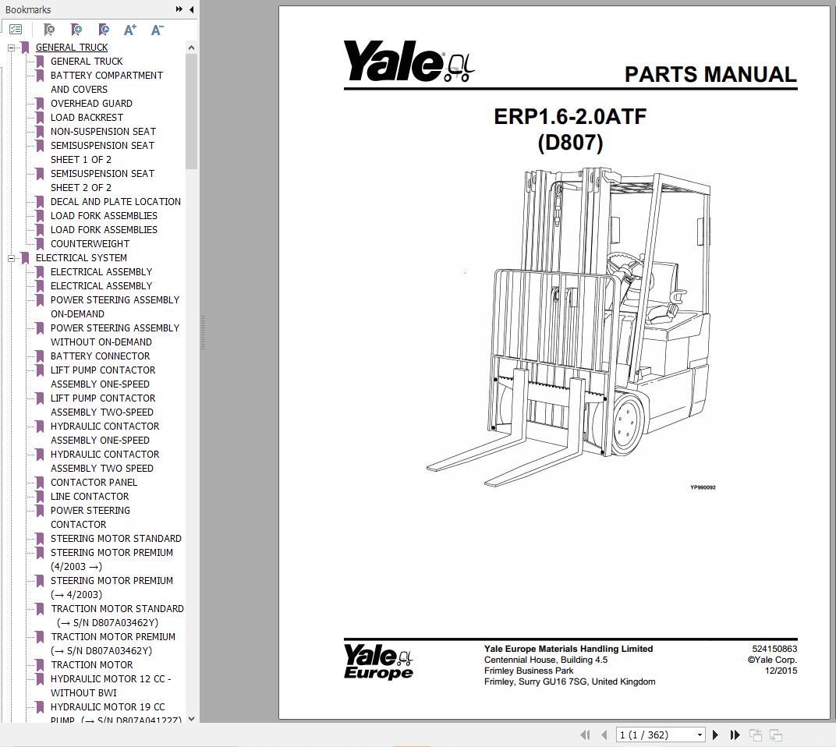Open the CONTACTOR PANEL bookmark
Screen dimensions: 836x747
pyautogui.click(x=94, y=482)
